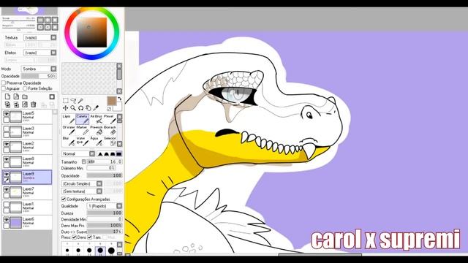Pick the eyedropper color picker tool
The image size is (468, 263).
tap(96, 108)
